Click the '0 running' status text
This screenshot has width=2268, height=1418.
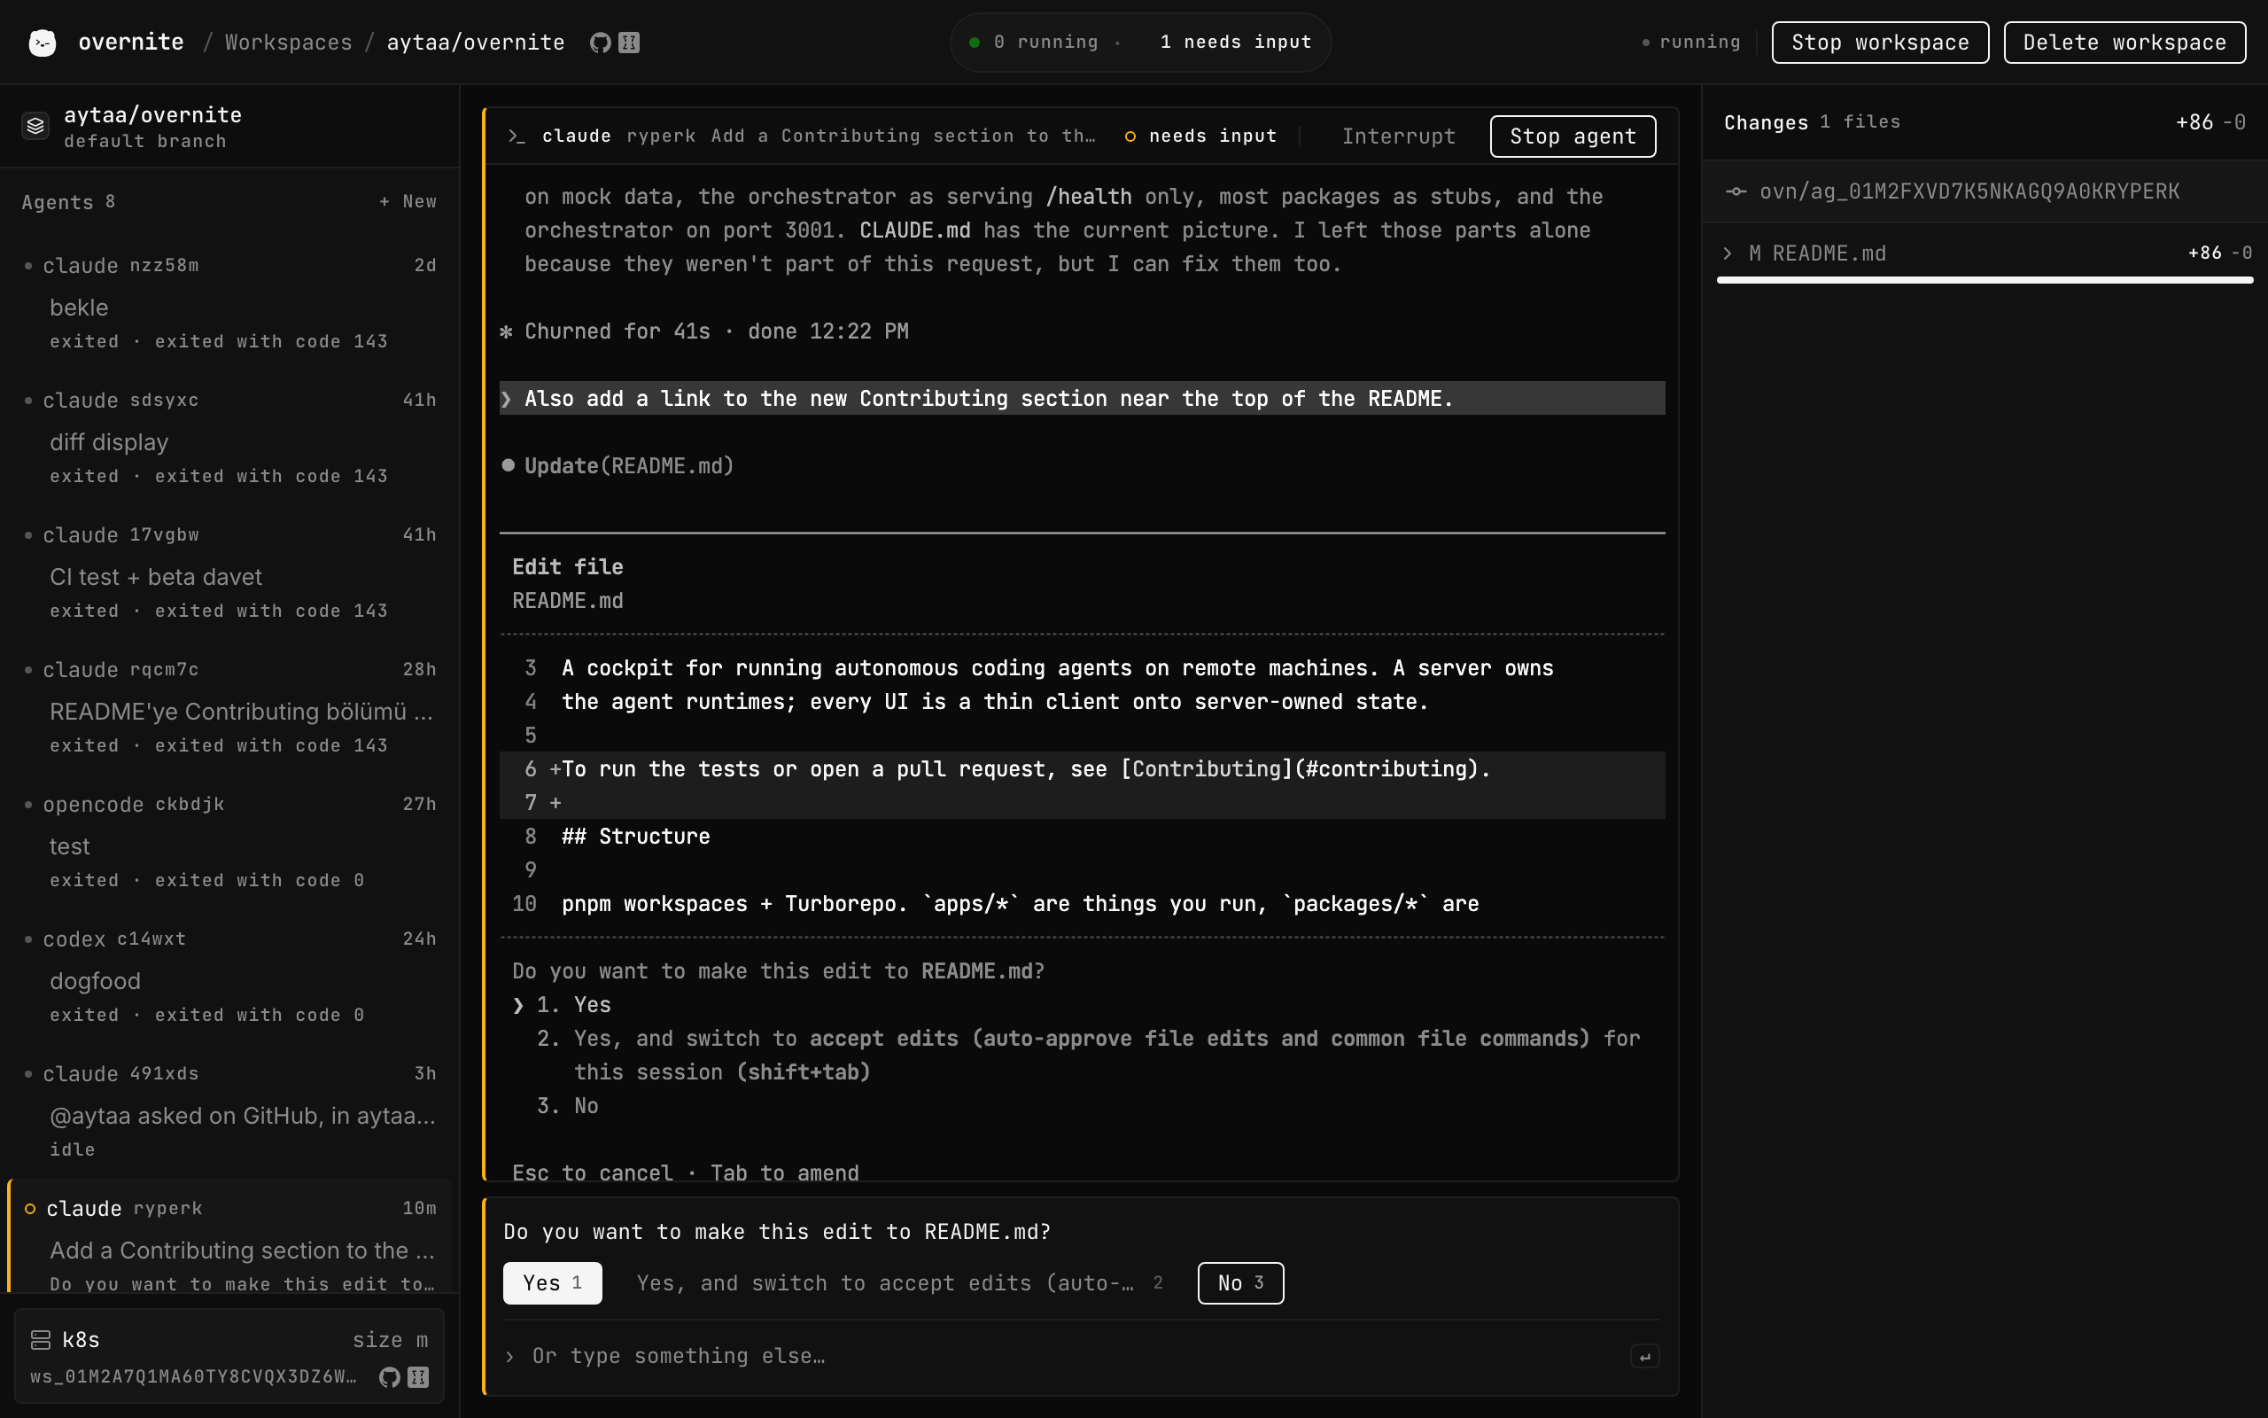coord(1046,43)
